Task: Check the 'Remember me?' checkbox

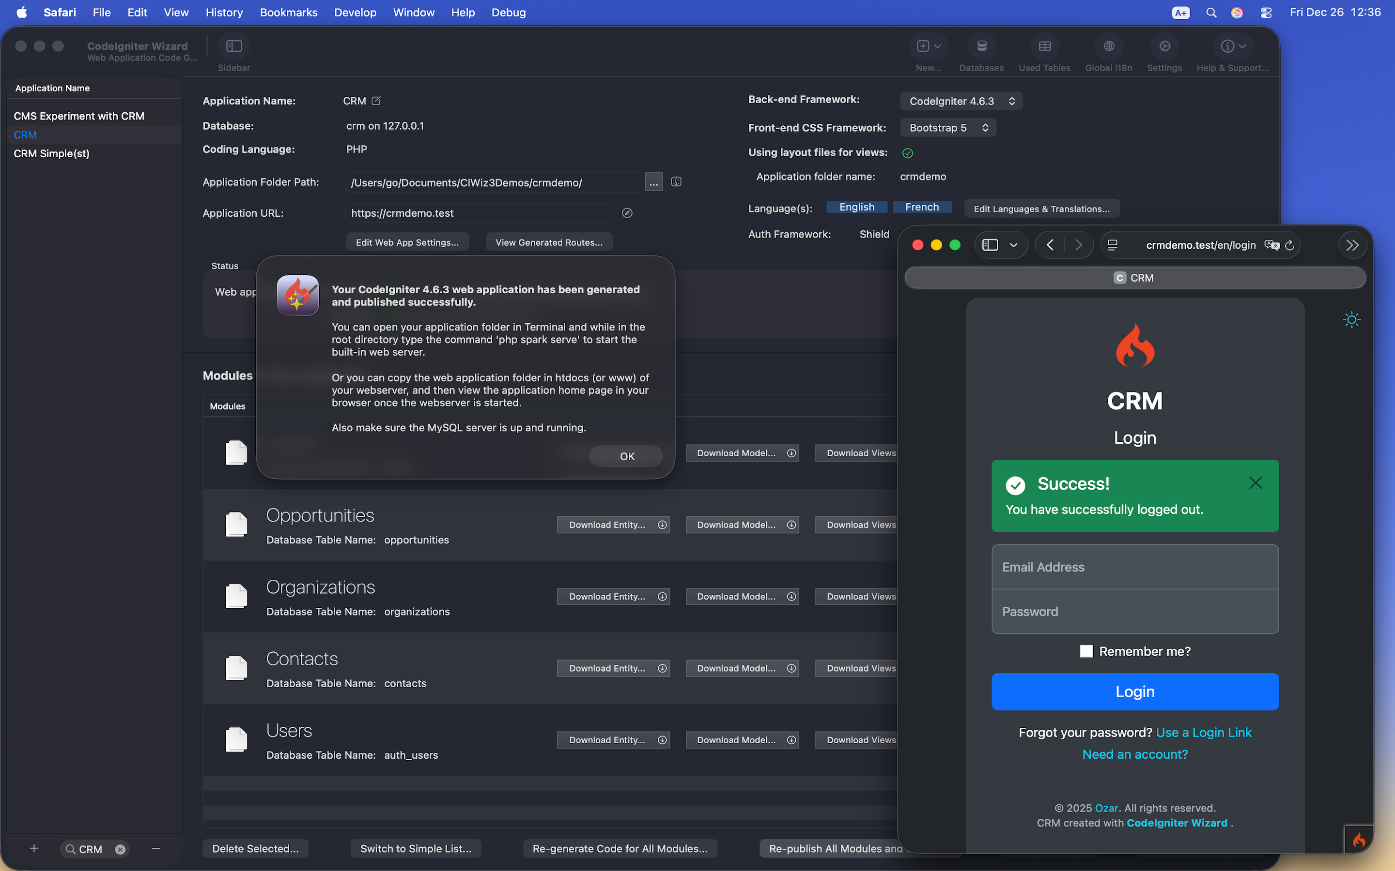Action: 1086,651
